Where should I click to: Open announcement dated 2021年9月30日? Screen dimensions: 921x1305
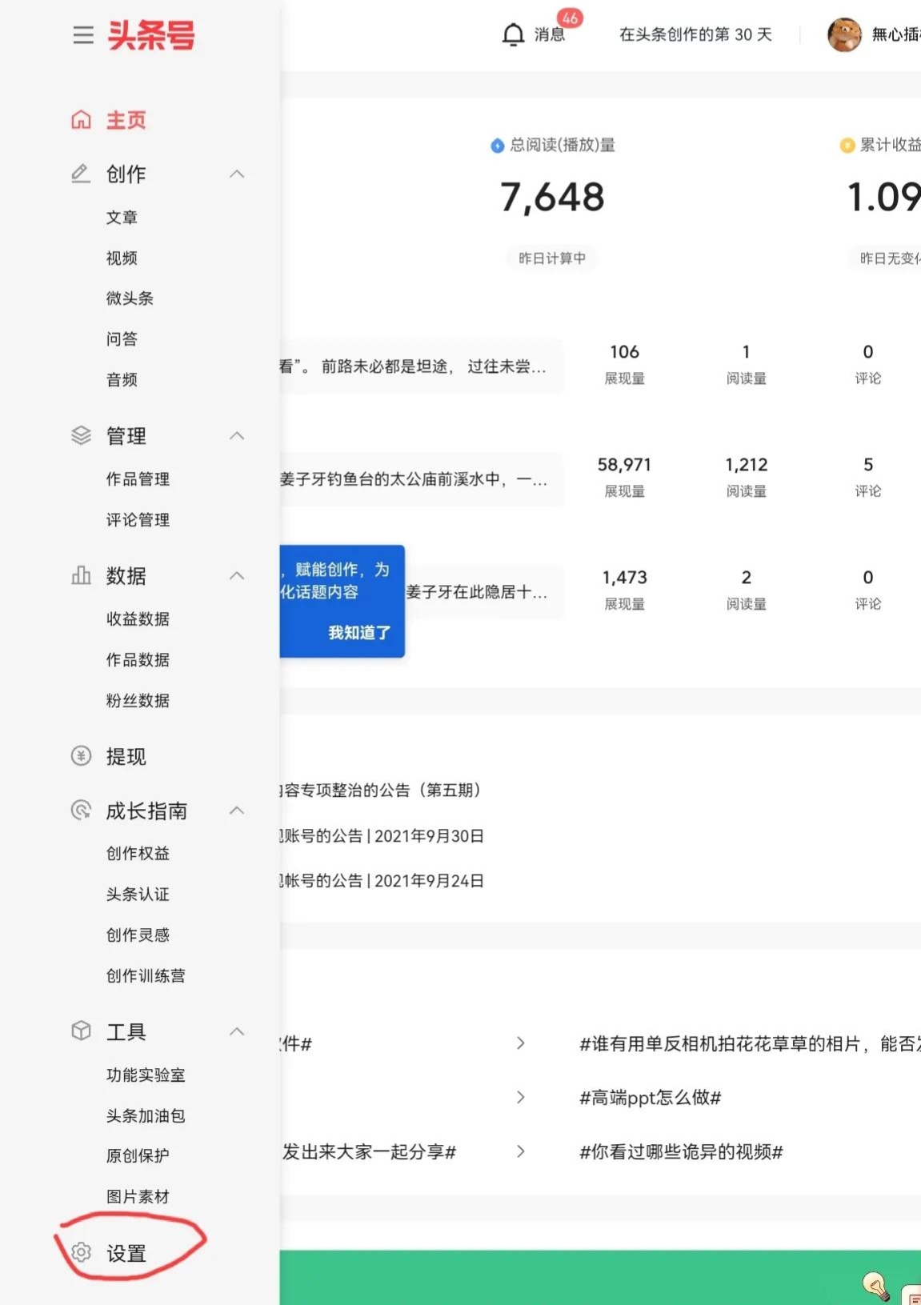(x=382, y=836)
